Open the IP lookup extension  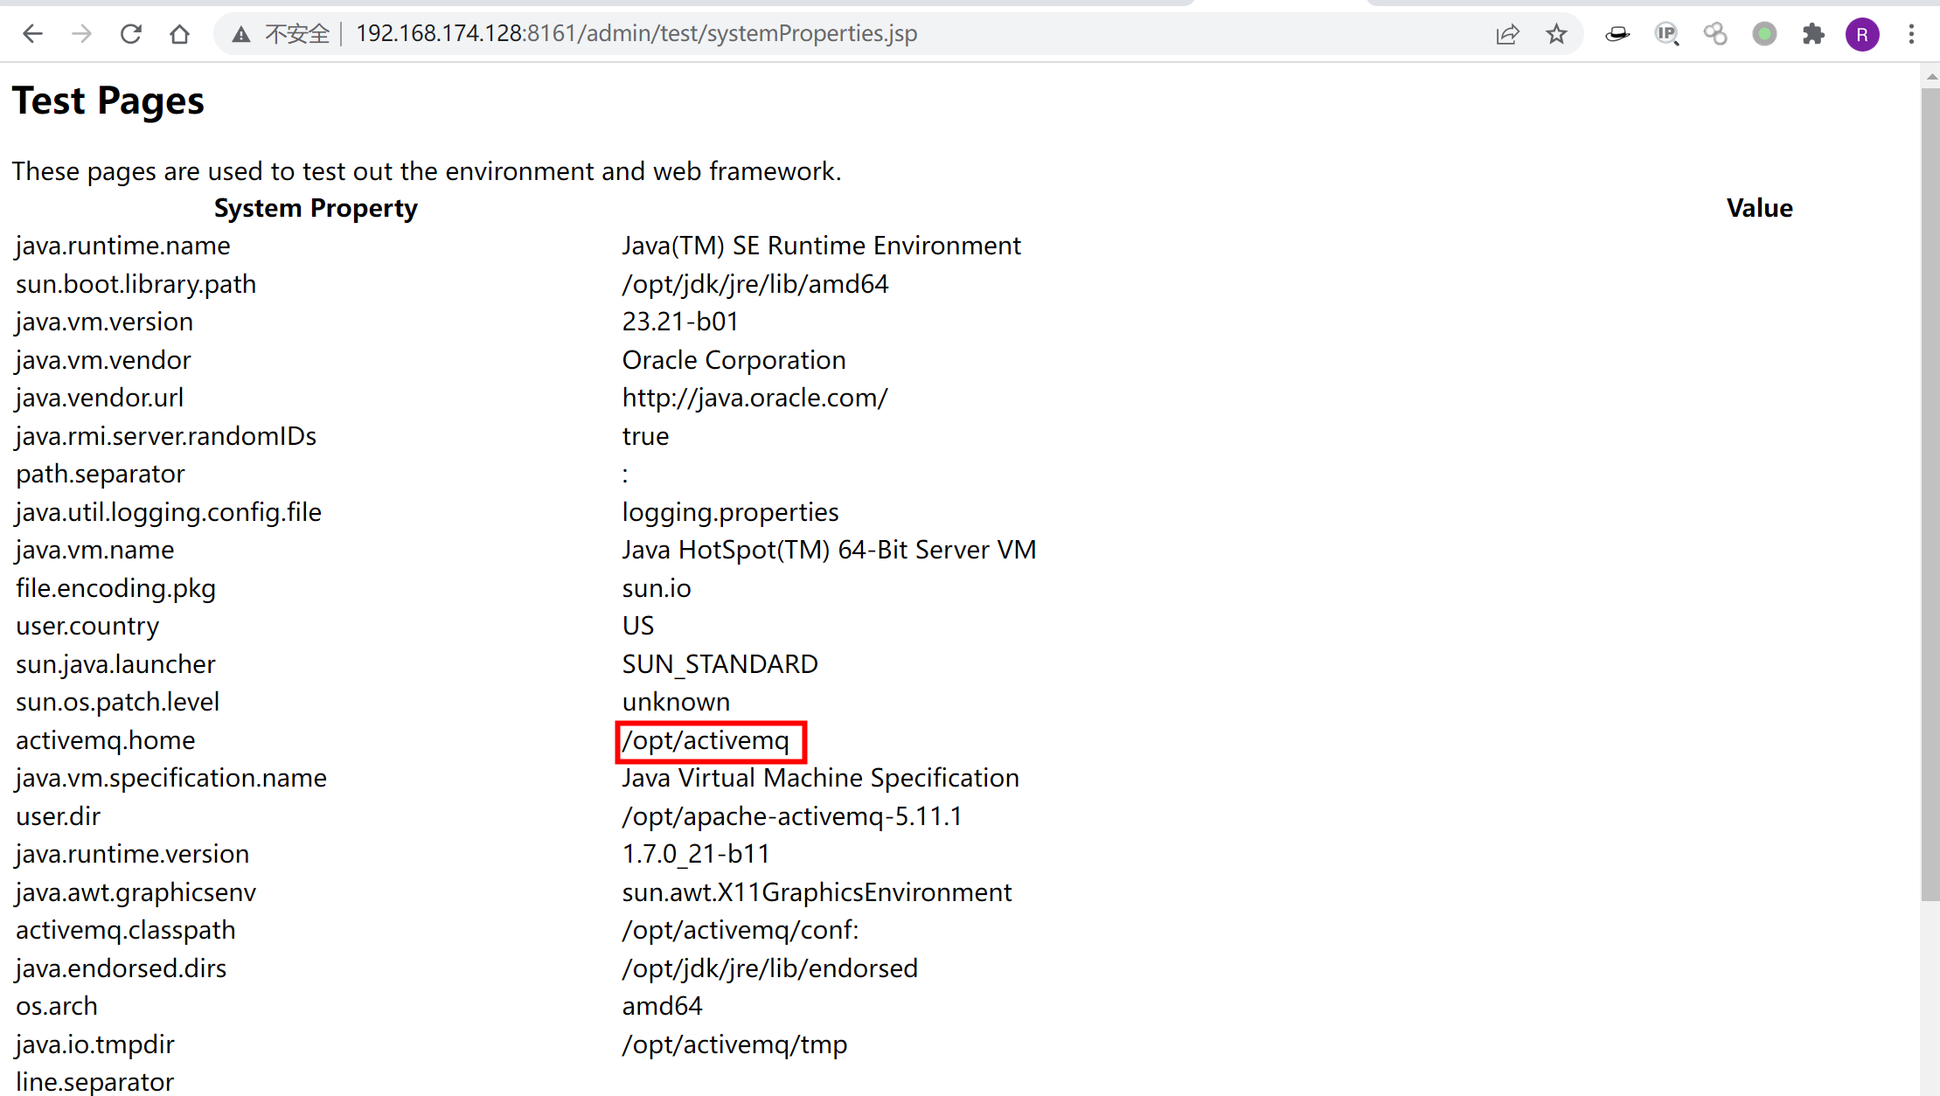[1666, 34]
